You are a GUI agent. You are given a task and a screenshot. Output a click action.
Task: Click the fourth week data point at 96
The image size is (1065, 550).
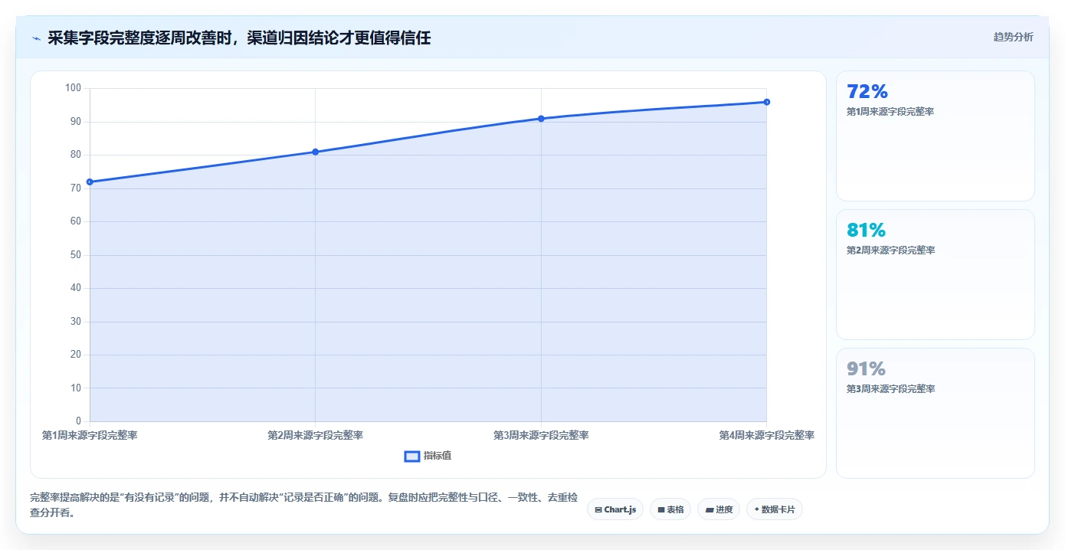point(766,102)
